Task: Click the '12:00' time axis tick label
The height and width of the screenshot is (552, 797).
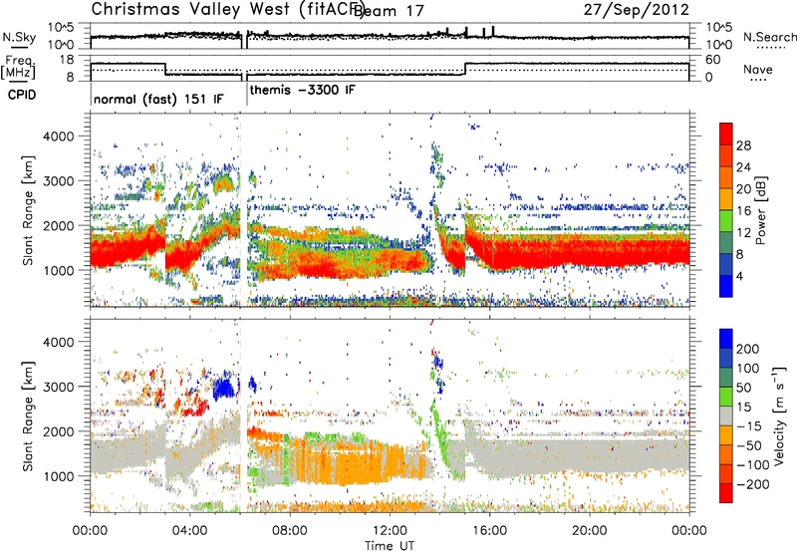Action: pos(390,531)
